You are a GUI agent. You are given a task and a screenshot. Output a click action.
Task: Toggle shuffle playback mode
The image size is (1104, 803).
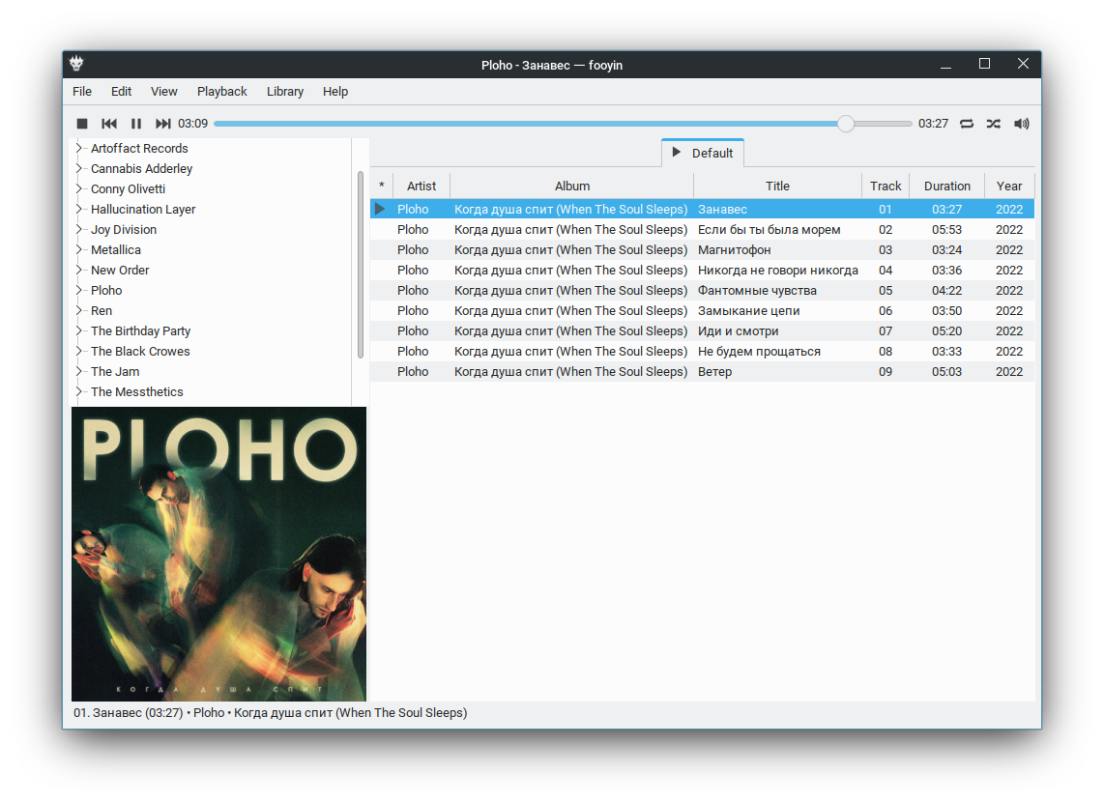point(994,124)
